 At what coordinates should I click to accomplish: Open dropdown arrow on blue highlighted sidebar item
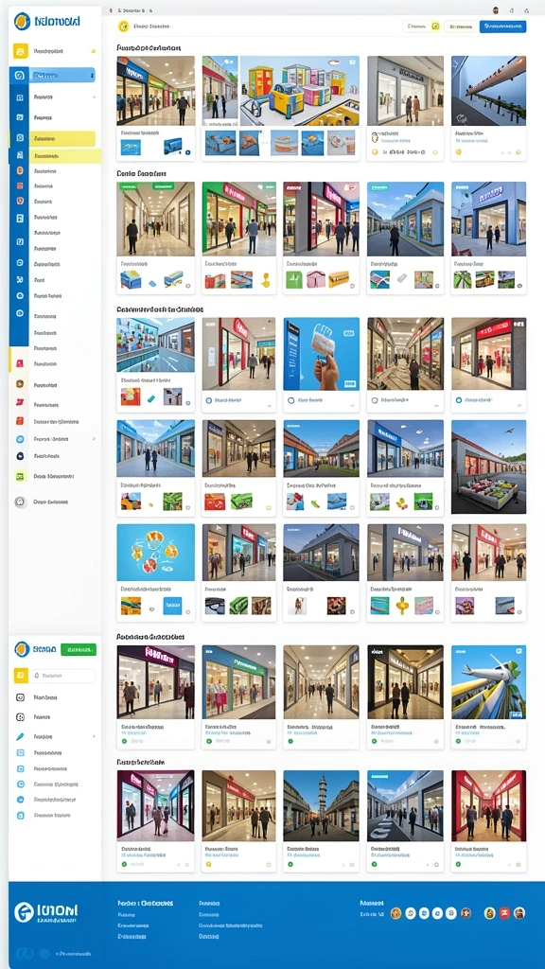tap(94, 76)
